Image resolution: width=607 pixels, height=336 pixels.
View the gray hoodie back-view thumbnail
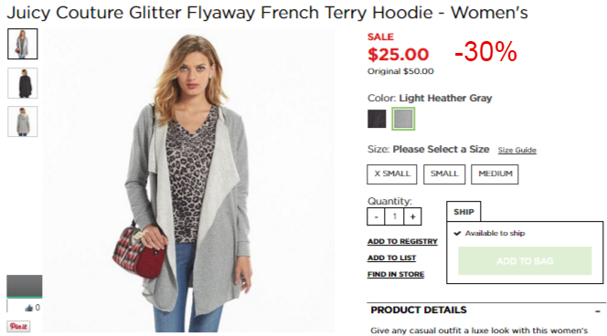23,121
